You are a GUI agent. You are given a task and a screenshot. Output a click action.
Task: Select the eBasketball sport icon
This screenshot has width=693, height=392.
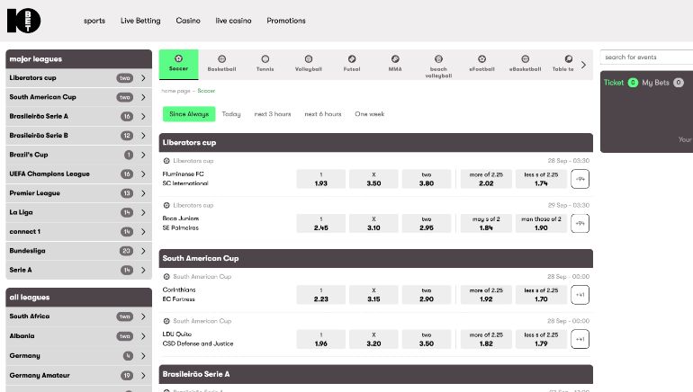(525, 64)
